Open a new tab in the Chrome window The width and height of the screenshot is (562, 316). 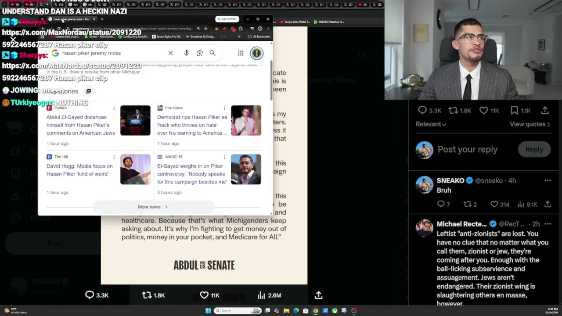[102, 19]
